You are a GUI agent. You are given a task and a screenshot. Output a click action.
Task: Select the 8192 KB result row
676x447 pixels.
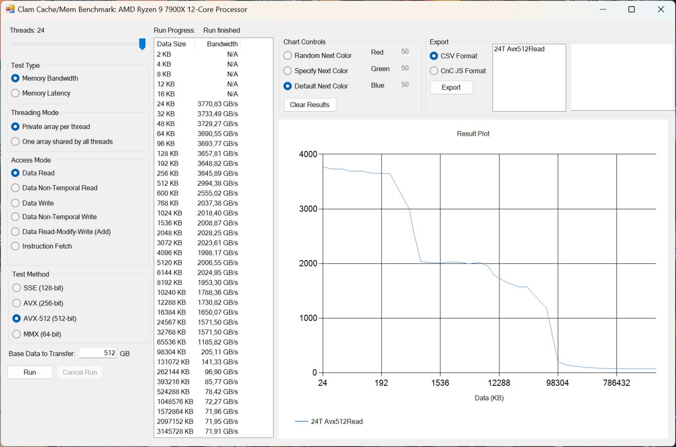pyautogui.click(x=197, y=282)
